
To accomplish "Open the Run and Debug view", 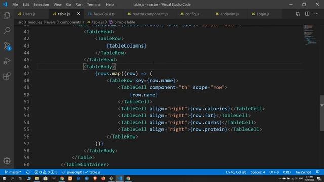I will point(7,61).
